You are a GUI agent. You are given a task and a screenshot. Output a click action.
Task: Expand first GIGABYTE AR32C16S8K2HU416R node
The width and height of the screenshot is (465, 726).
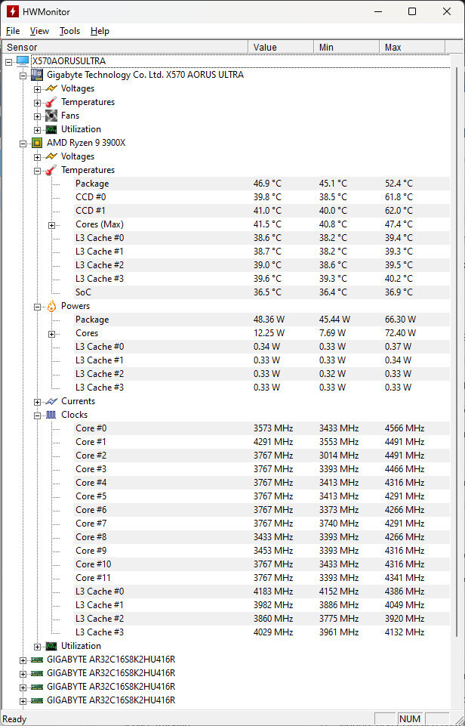(x=23, y=660)
